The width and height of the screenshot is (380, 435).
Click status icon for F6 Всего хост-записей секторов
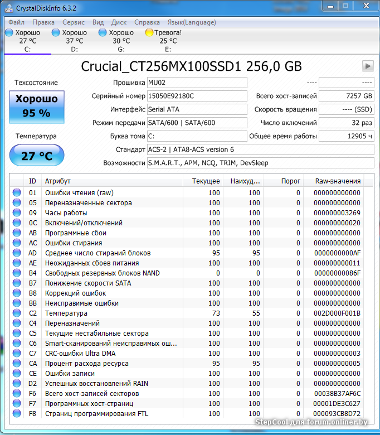[17, 393]
